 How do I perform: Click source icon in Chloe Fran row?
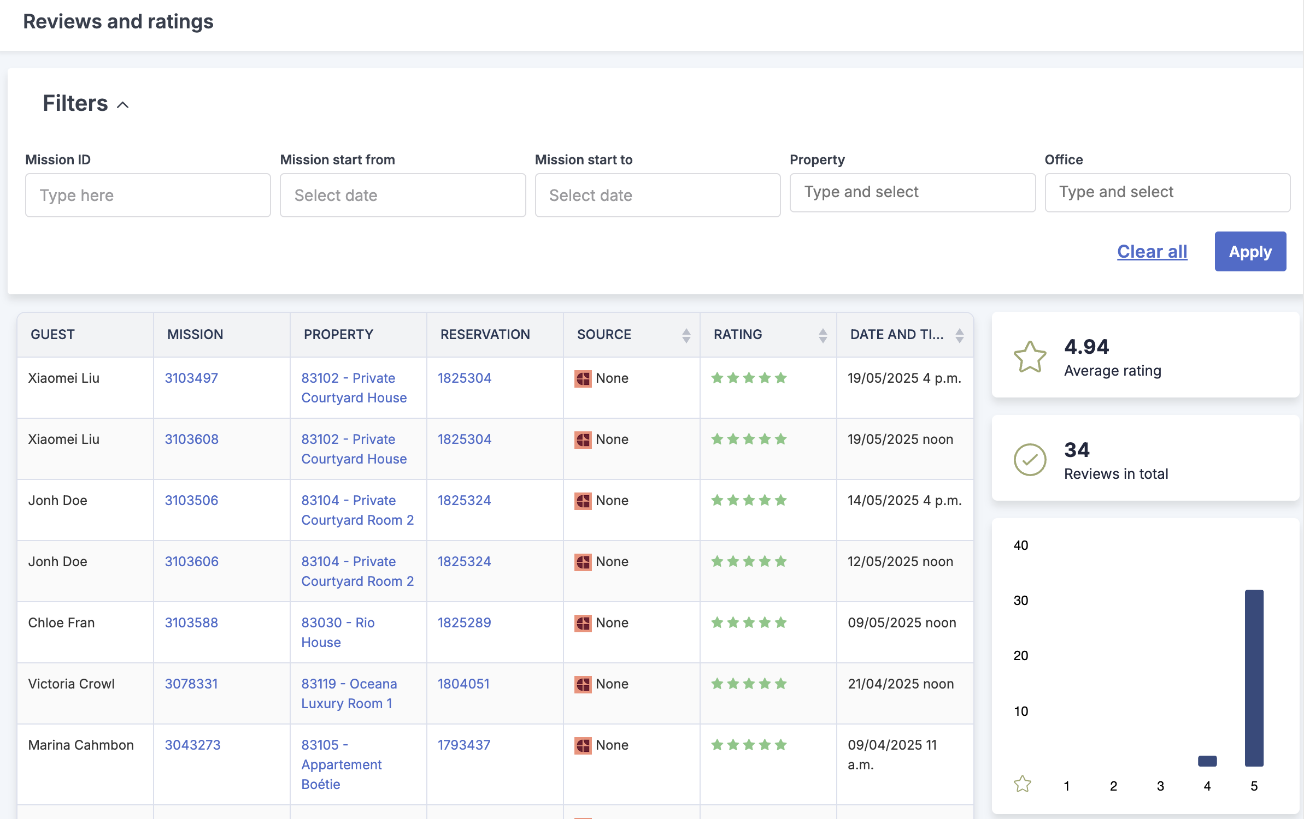pos(583,623)
